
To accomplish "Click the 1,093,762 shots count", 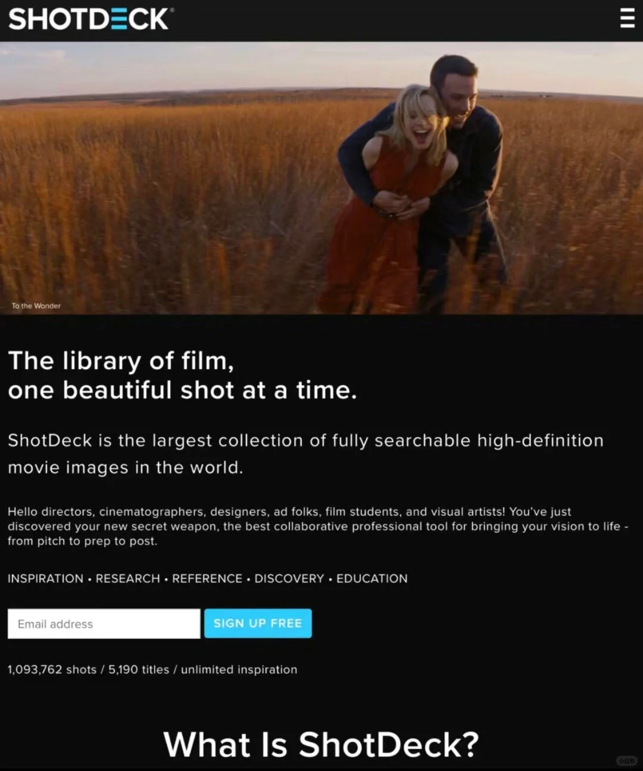I will (x=52, y=670).
